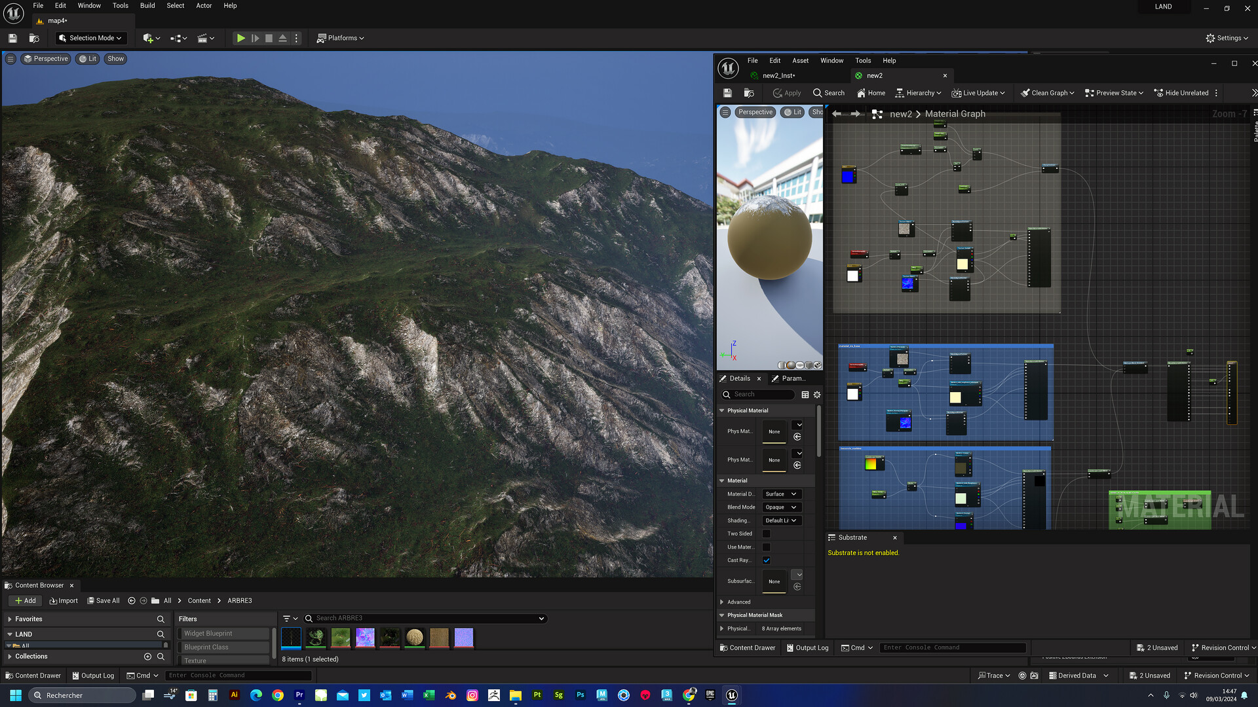This screenshot has height=707, width=1258.
Task: Switch to the Param tab
Action: tap(790, 378)
